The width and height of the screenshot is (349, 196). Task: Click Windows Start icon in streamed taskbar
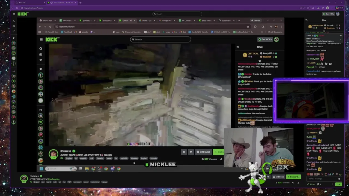click(x=41, y=169)
